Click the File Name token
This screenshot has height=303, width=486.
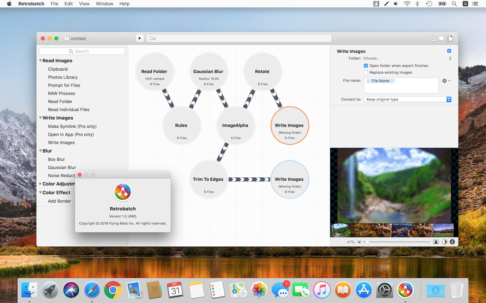(x=380, y=81)
